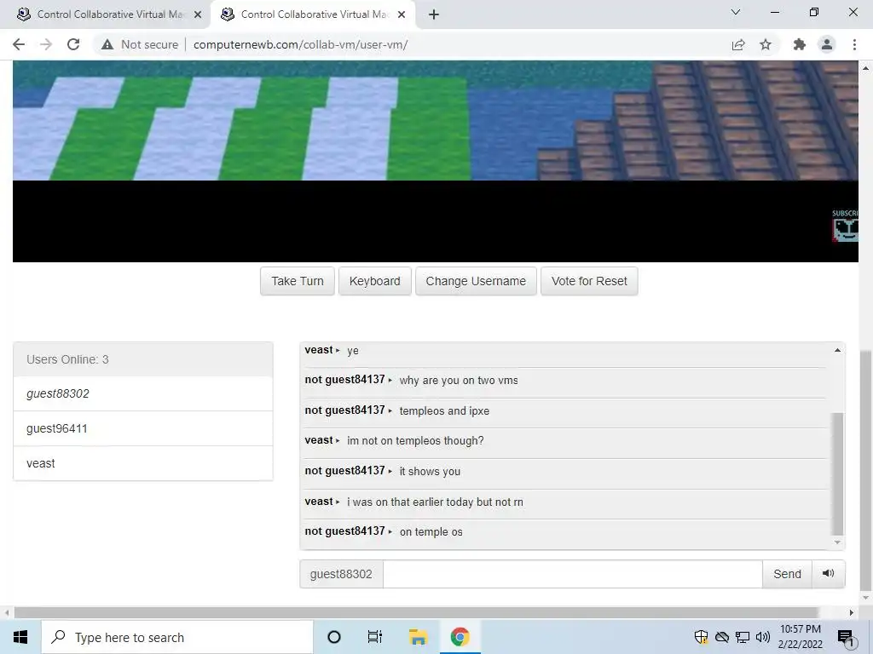Click message 'why are you on two vms'
The image size is (873, 654).
coord(458,381)
